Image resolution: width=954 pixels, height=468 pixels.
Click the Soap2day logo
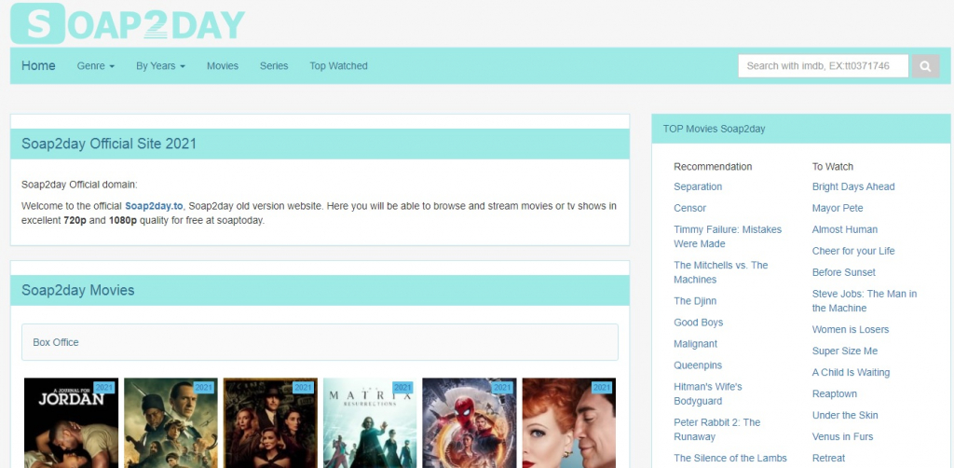coord(128,23)
